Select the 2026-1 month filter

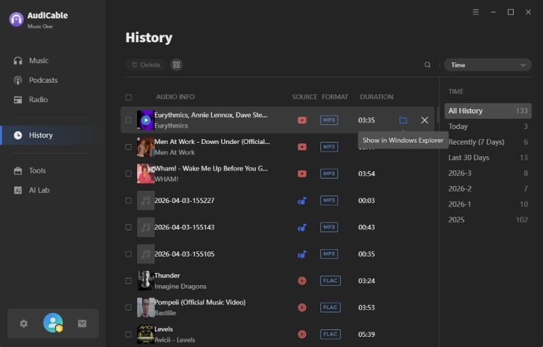[487, 204]
